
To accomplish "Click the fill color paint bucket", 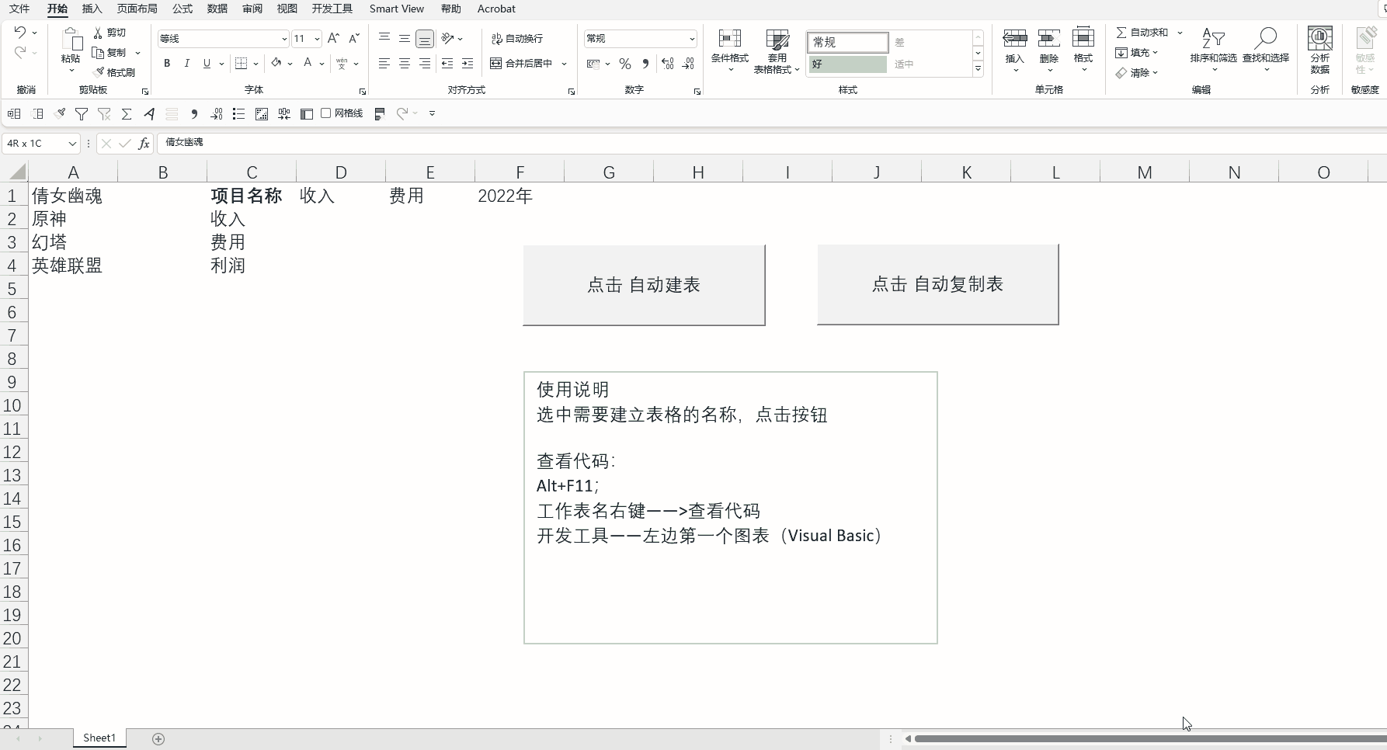I will pos(276,64).
